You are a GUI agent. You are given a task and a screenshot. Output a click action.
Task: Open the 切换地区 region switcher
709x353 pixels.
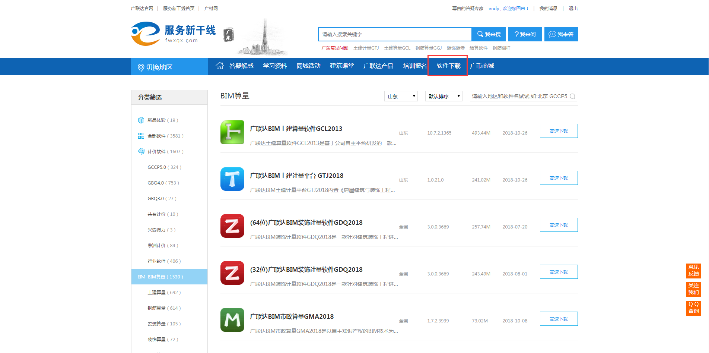[x=169, y=67]
